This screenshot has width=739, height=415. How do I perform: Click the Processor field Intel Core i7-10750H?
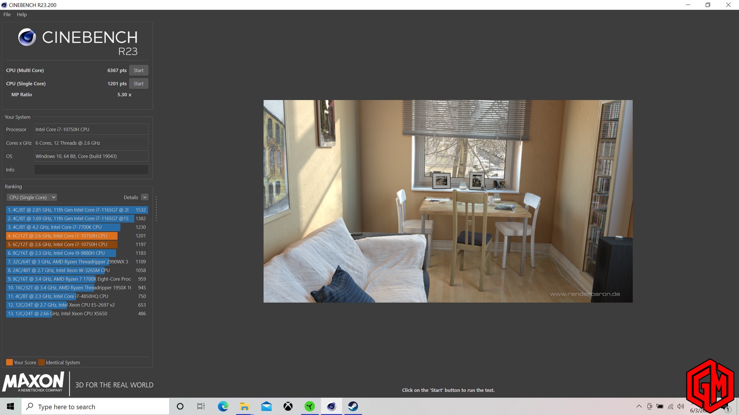point(91,129)
